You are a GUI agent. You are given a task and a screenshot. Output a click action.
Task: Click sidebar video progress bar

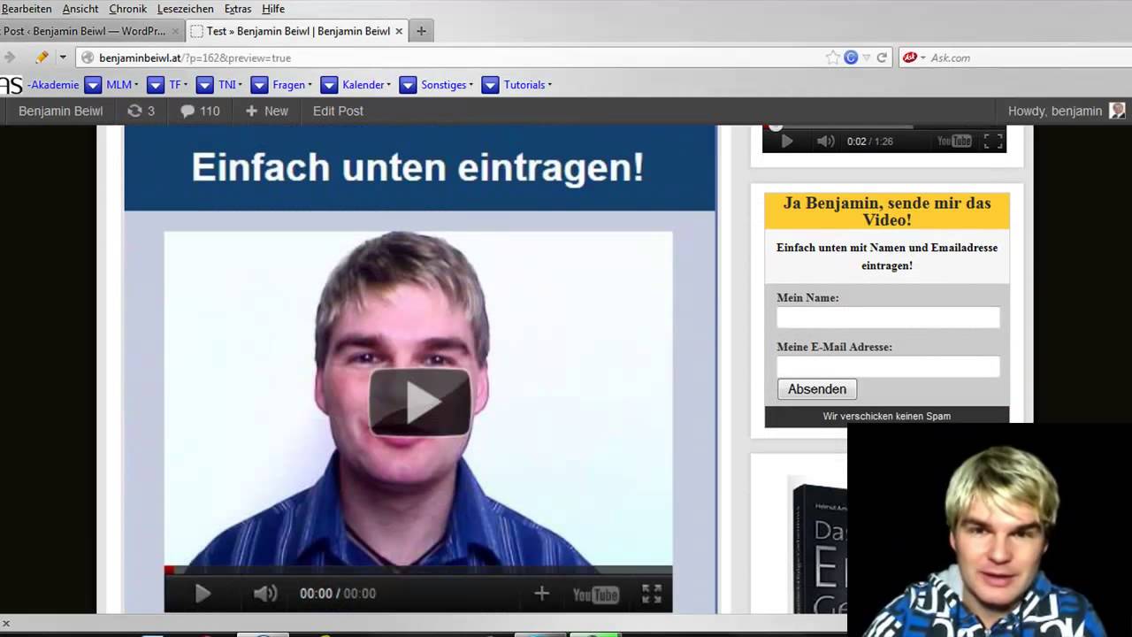click(x=884, y=127)
